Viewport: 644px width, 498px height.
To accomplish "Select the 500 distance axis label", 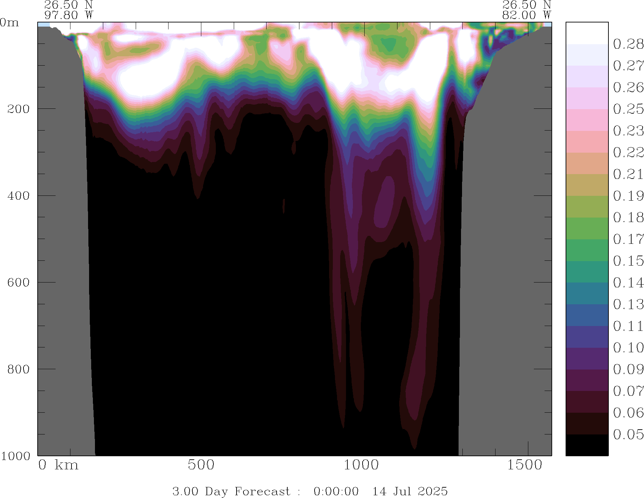I will (201, 465).
